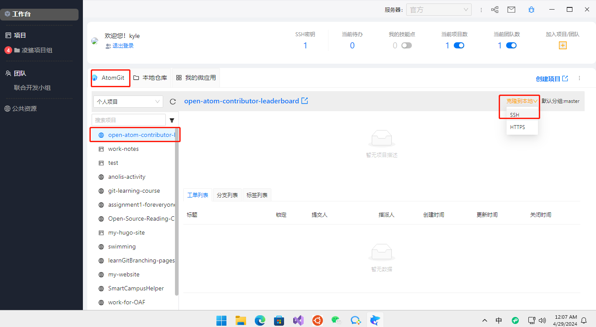
Task: Click the blue shark app icon in taskbar
Action: click(x=375, y=320)
